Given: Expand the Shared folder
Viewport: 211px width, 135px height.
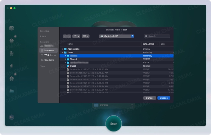Looking at the screenshot, I should pyautogui.click(x=65, y=59).
